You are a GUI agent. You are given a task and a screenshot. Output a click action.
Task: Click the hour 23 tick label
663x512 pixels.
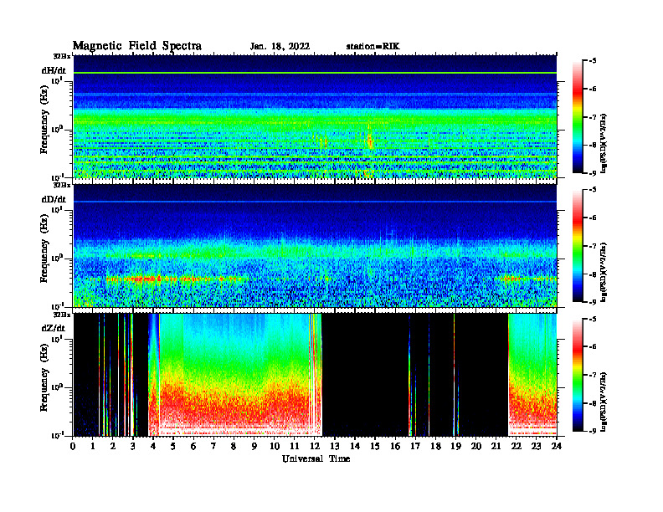pyautogui.click(x=536, y=447)
